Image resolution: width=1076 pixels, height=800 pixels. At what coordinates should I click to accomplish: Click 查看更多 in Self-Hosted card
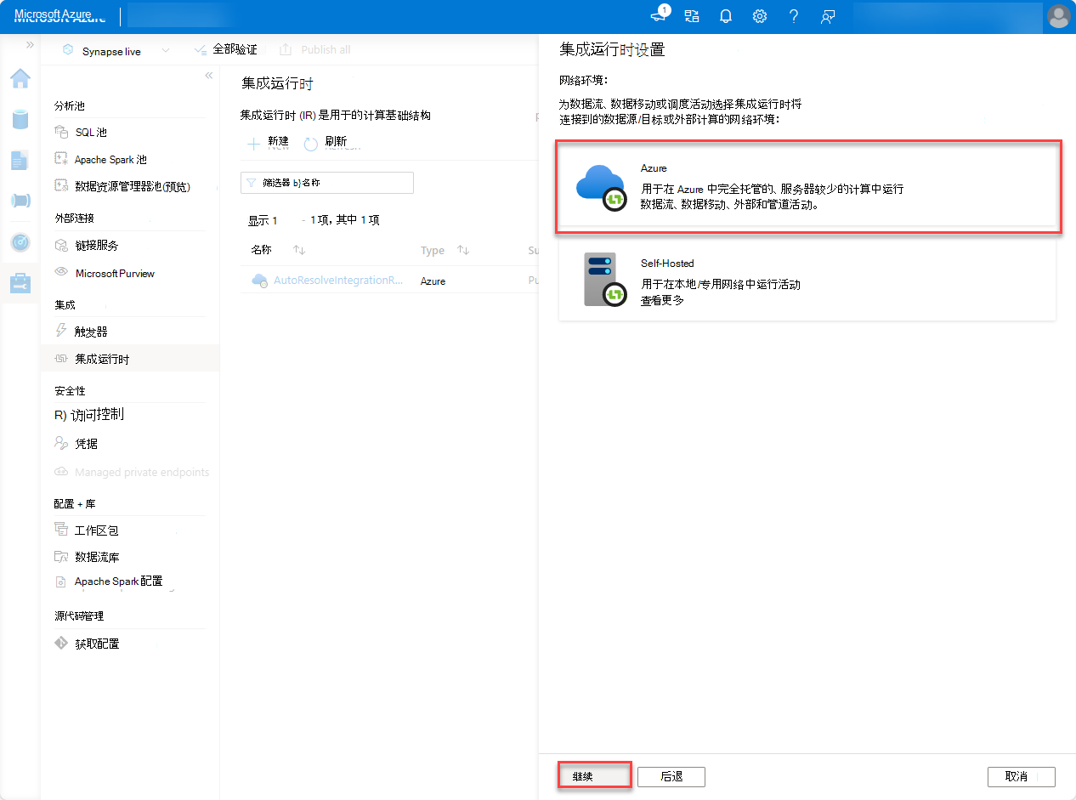coord(662,300)
